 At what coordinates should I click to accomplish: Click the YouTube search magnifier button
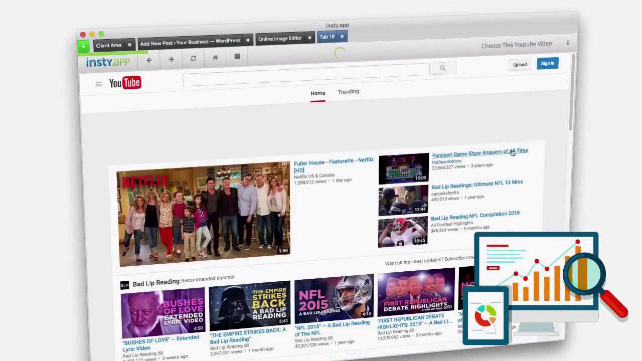(x=442, y=68)
